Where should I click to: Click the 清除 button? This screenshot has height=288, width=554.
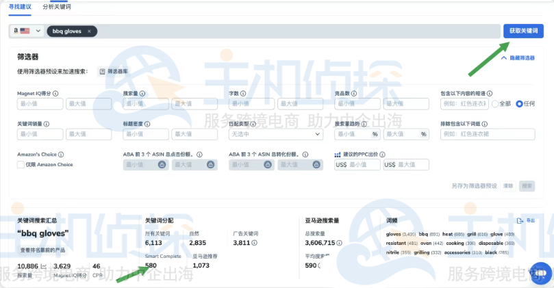[x=508, y=186]
